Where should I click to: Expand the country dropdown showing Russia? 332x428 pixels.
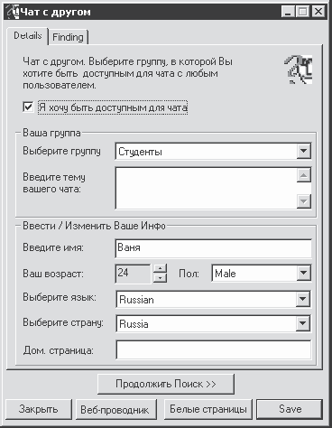coord(214,323)
